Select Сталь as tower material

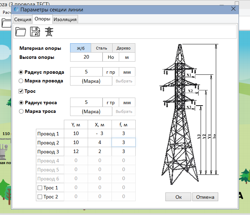102,48
